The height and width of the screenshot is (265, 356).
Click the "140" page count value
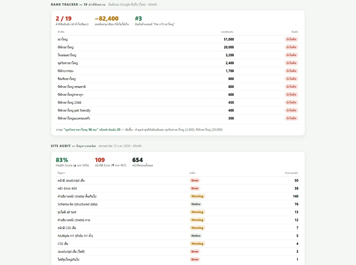[295, 196]
